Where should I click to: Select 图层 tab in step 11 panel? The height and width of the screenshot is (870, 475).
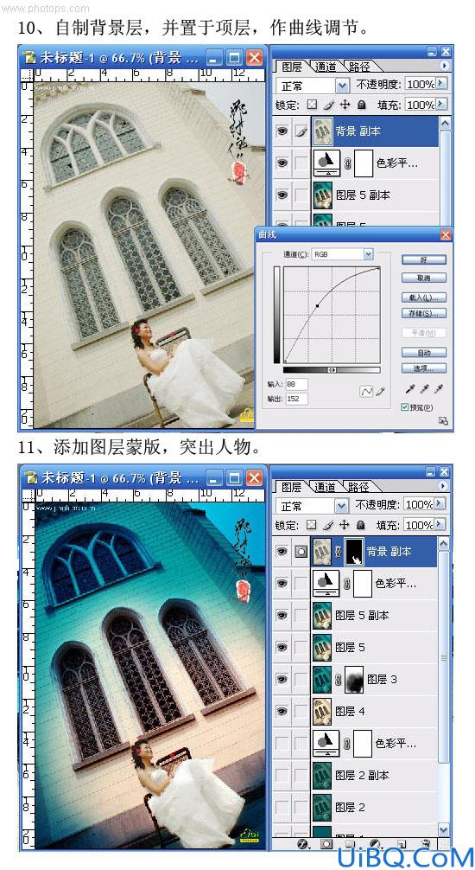[292, 487]
